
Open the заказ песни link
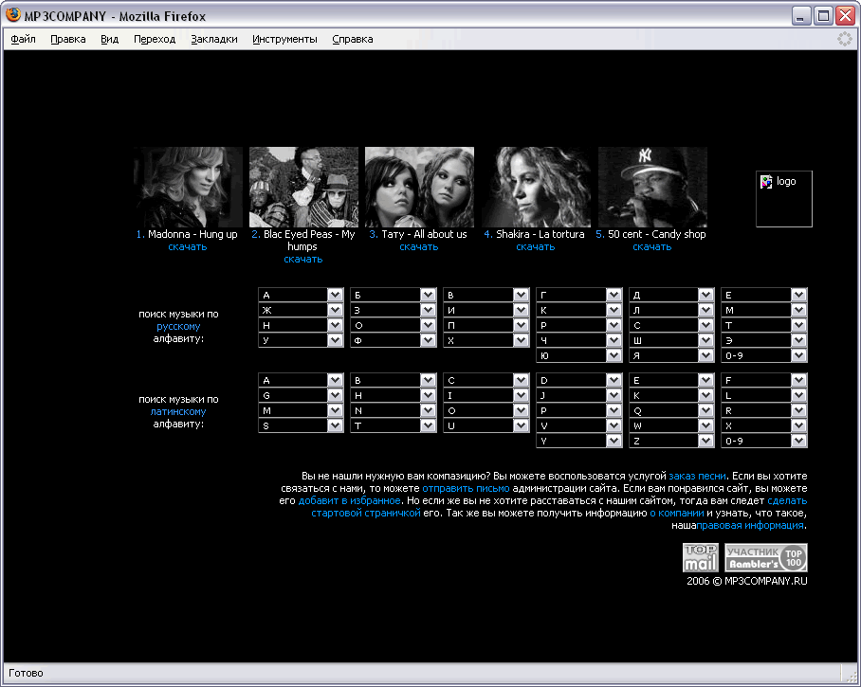(697, 476)
